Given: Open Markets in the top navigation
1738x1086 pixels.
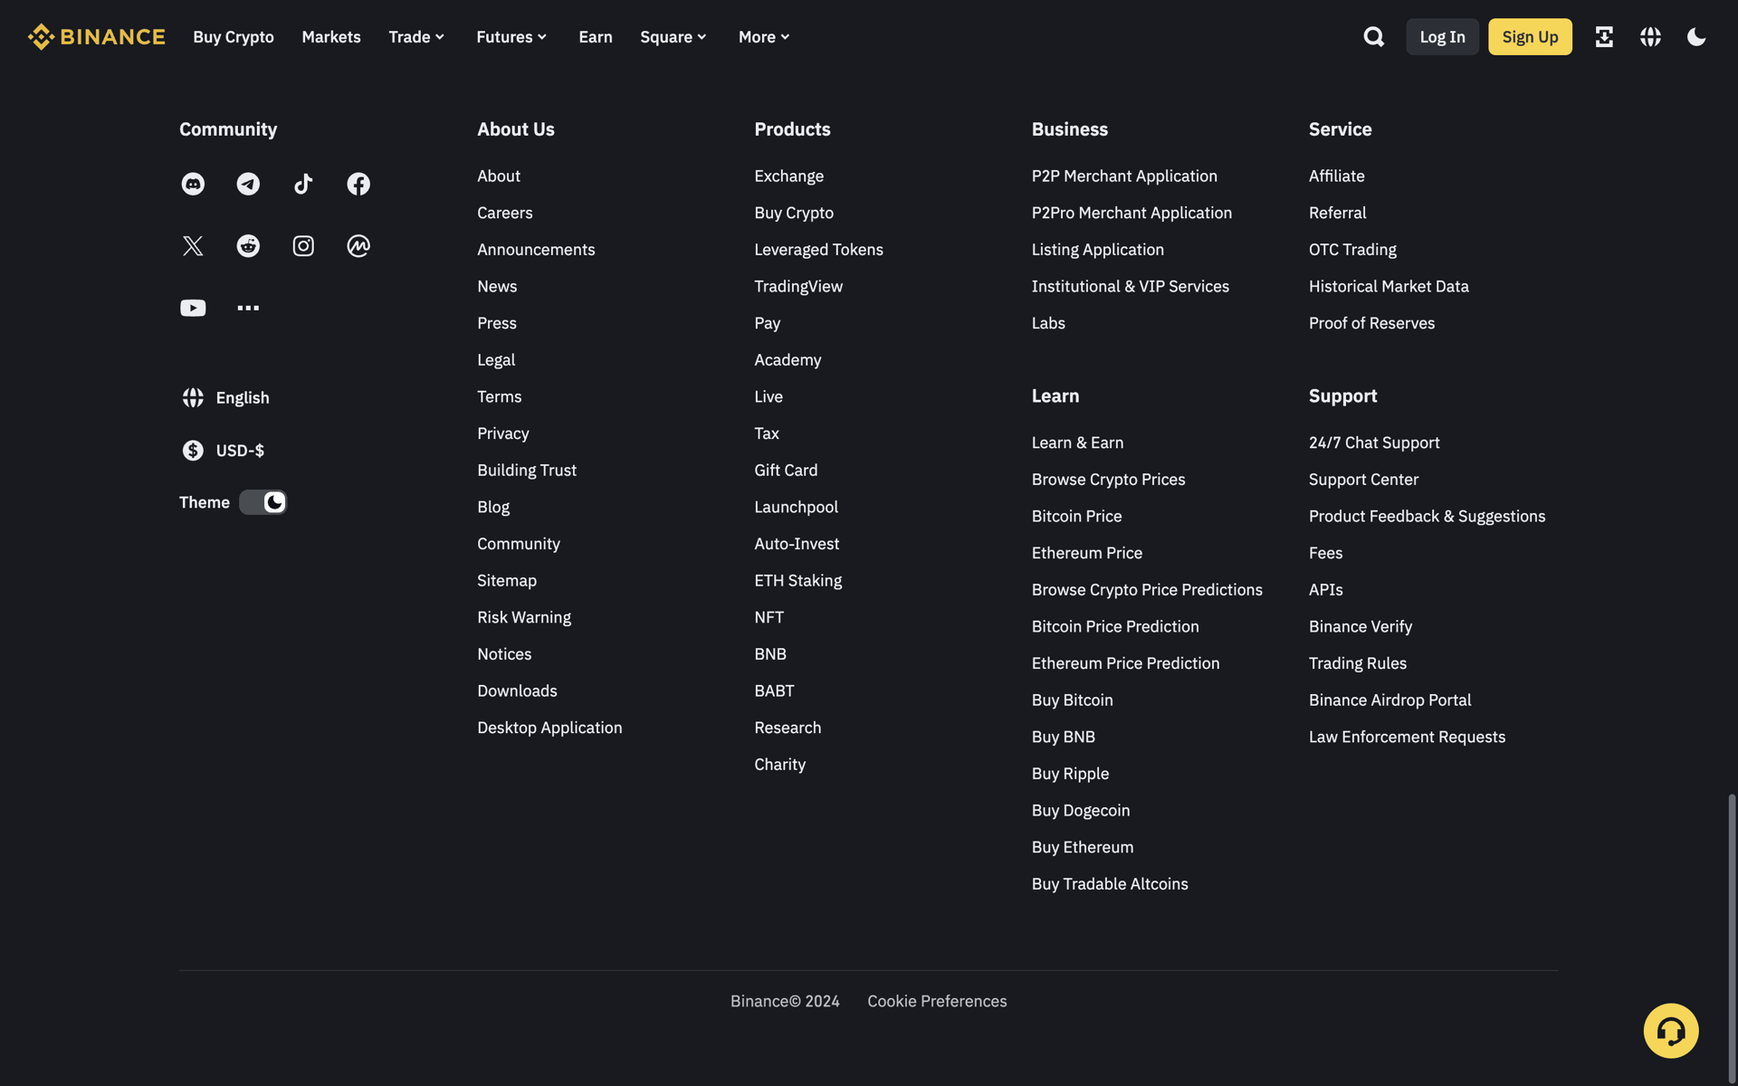Looking at the screenshot, I should pyautogui.click(x=331, y=37).
